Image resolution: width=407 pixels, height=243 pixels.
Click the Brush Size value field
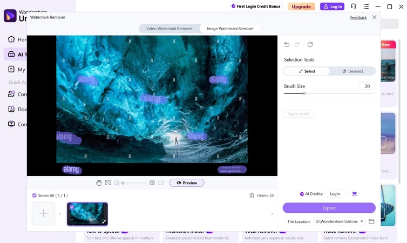pyautogui.click(x=367, y=86)
